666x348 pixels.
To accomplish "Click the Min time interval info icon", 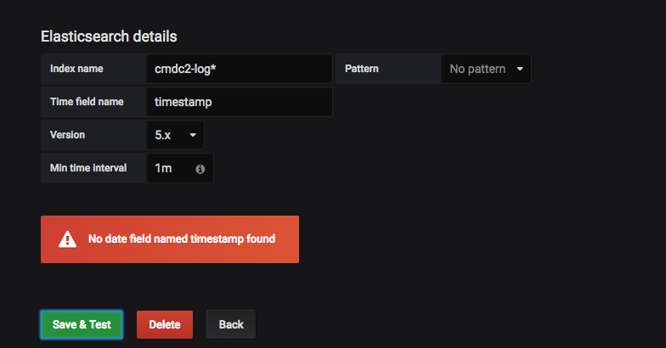I will [x=200, y=169].
